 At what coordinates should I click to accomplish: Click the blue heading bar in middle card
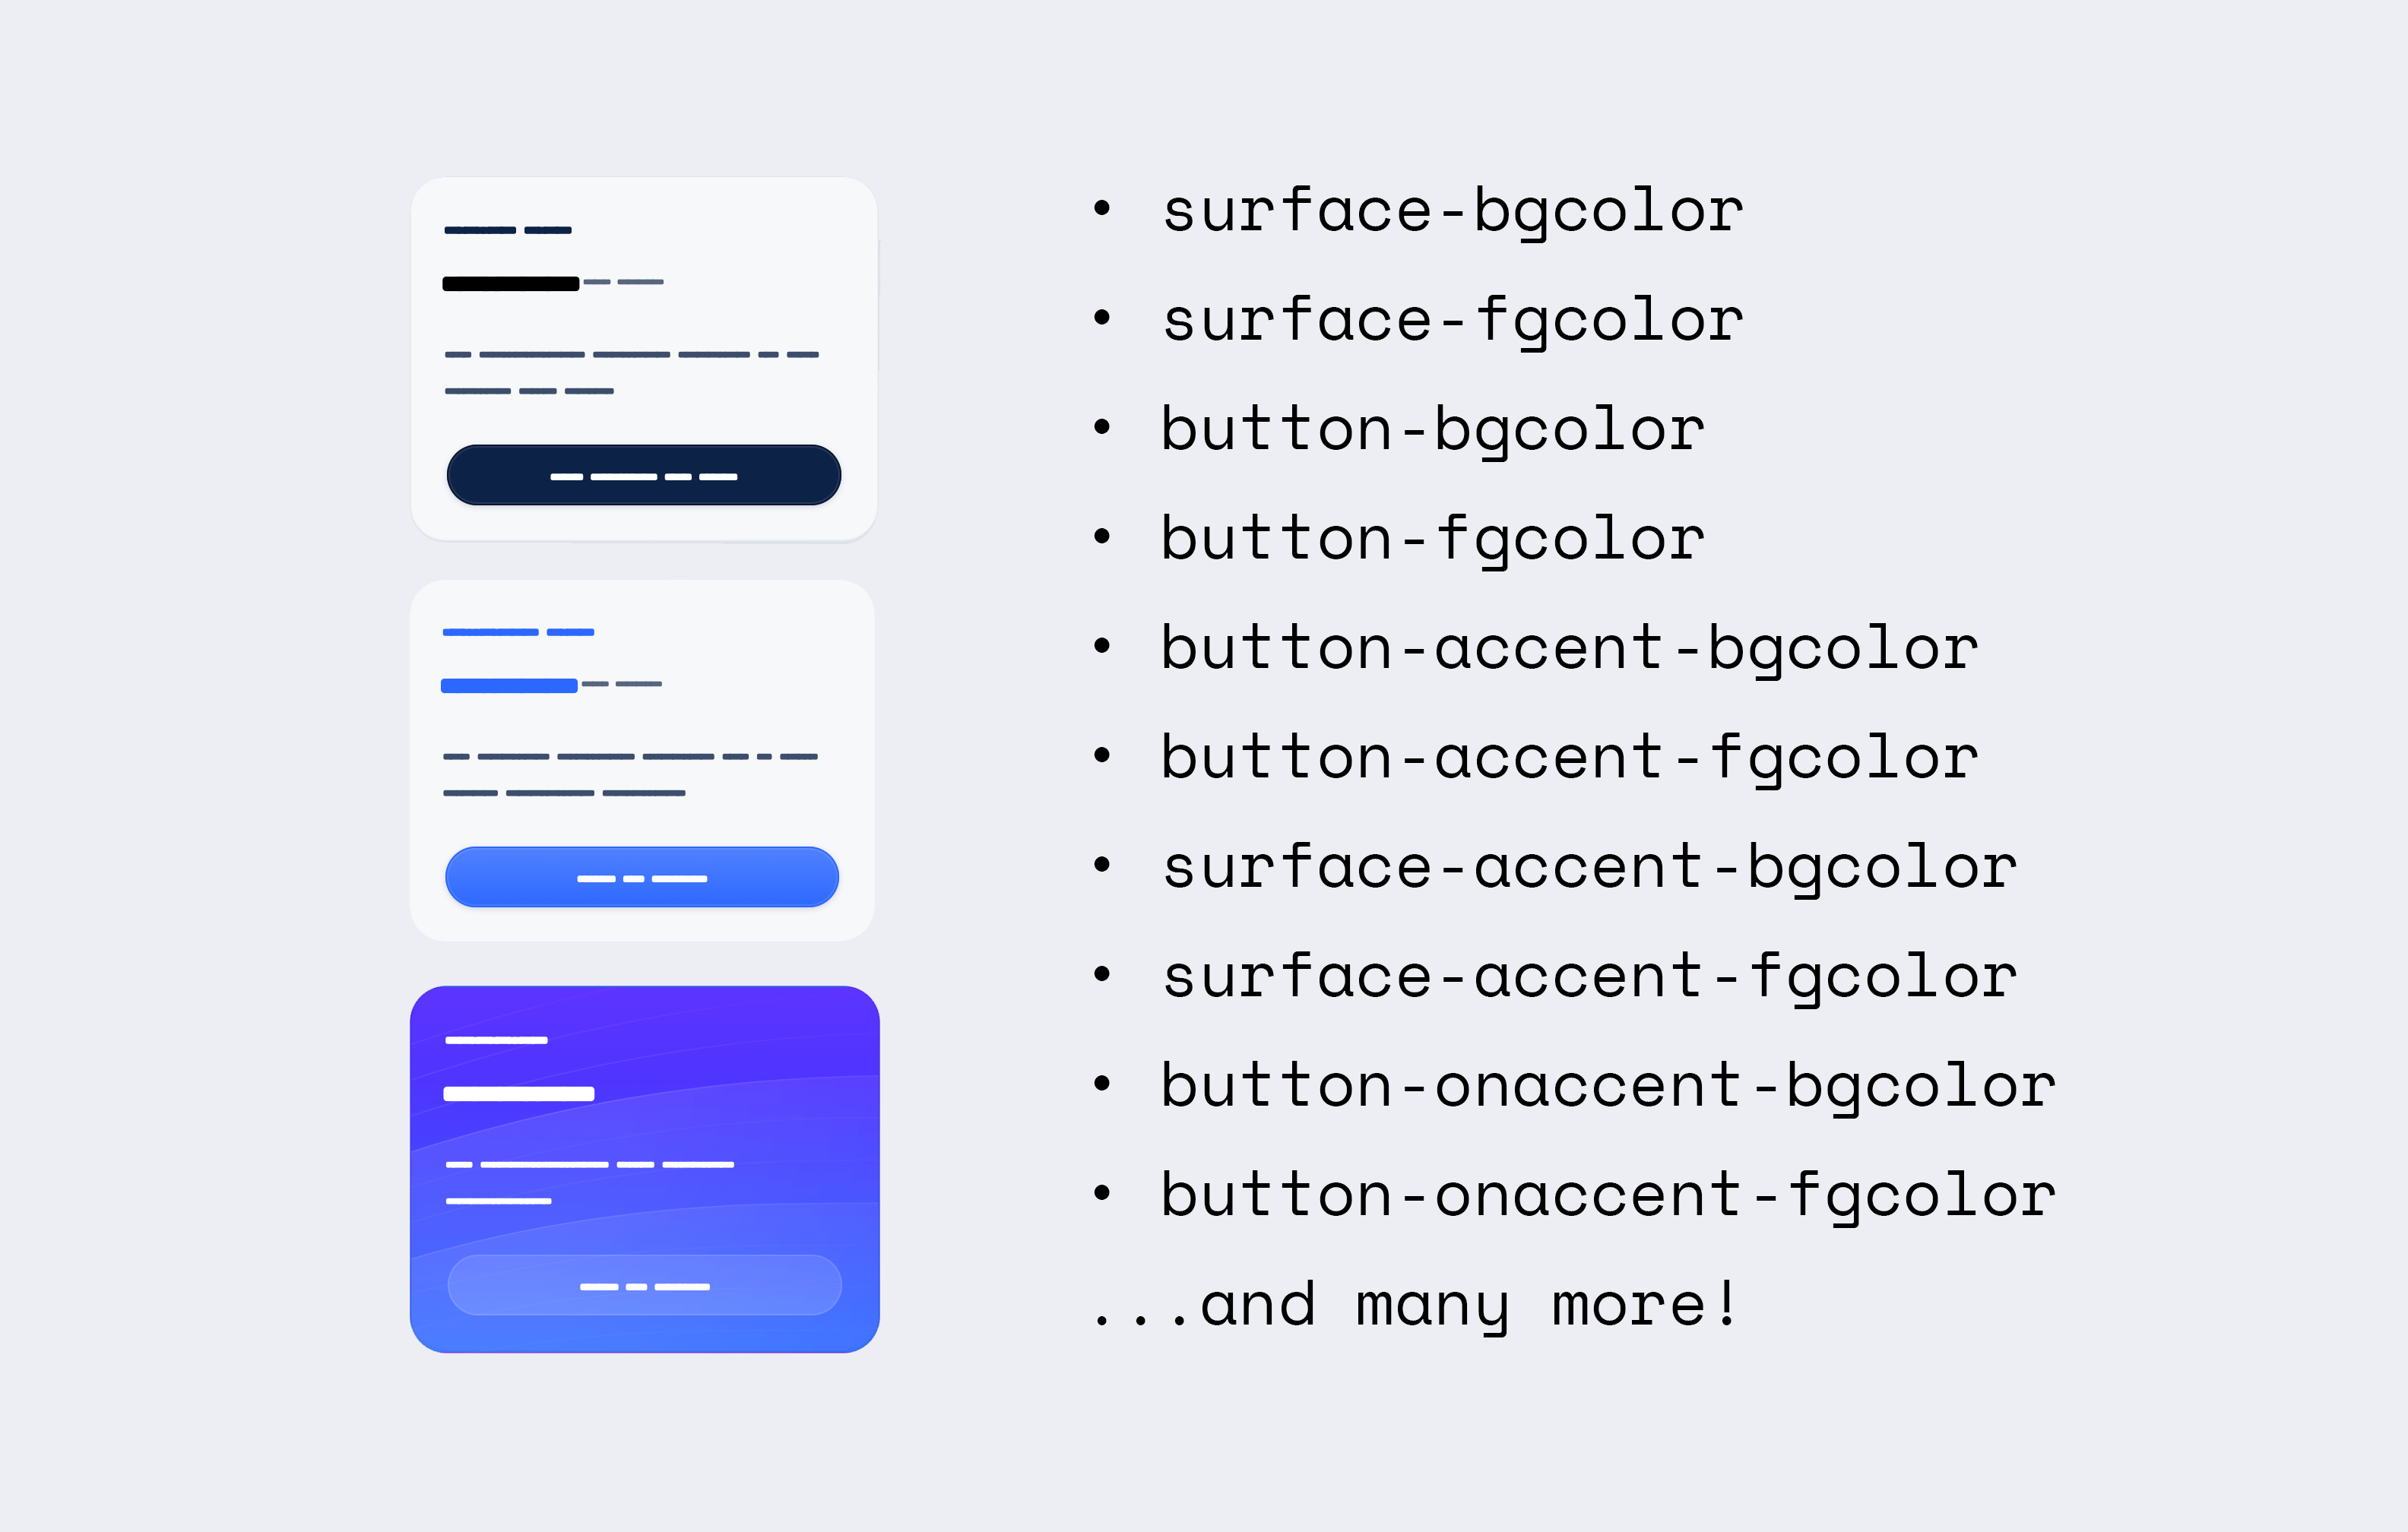[509, 686]
